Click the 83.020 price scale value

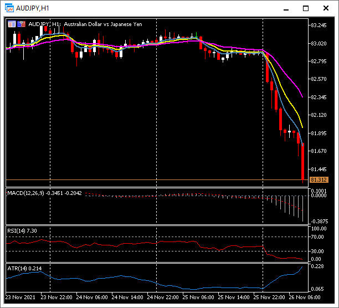(x=319, y=44)
